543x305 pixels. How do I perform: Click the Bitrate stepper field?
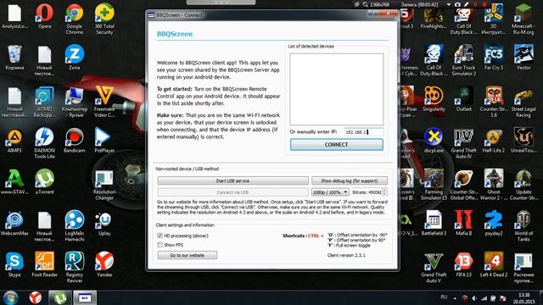click(370, 192)
